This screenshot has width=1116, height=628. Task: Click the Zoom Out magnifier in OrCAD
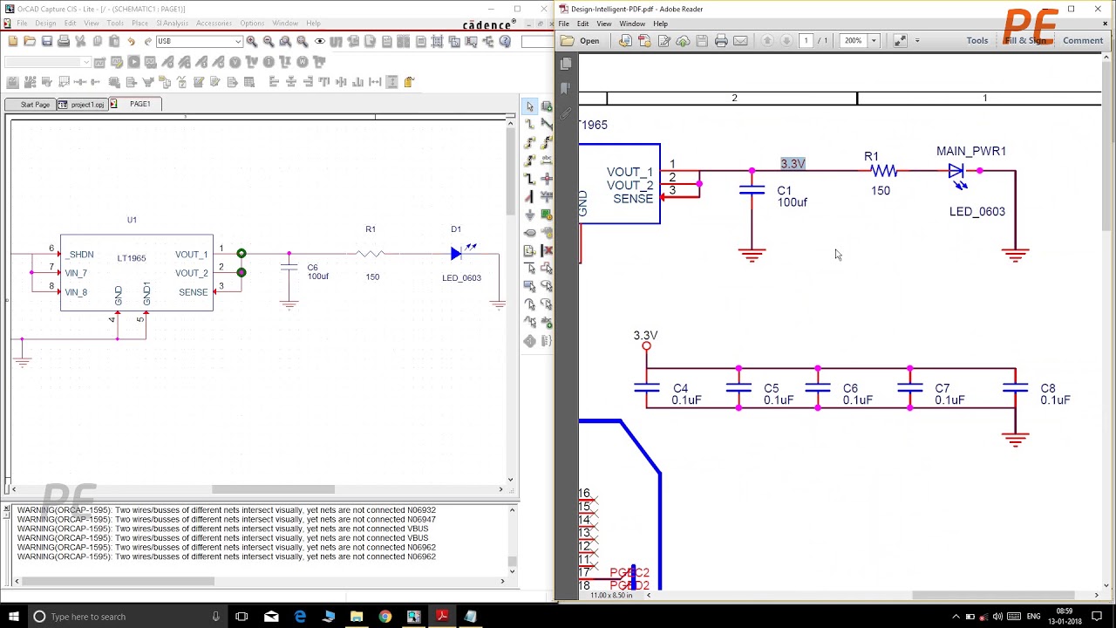pos(269,41)
